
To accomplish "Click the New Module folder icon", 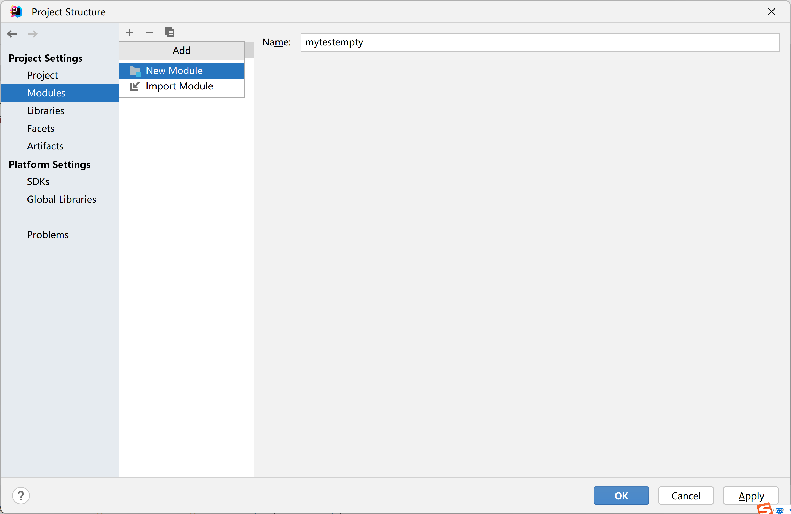I will tap(135, 71).
